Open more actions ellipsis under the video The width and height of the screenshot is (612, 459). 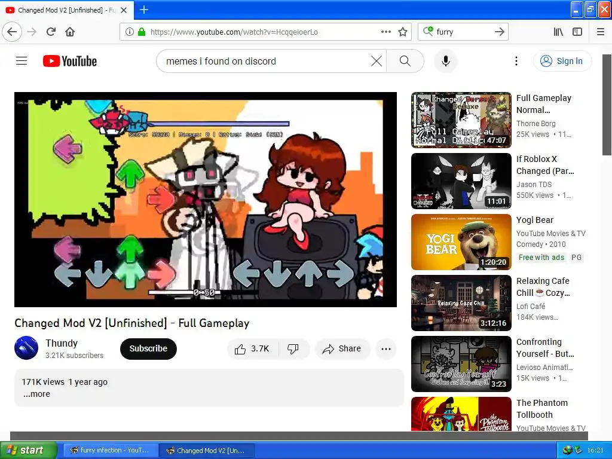pos(386,348)
